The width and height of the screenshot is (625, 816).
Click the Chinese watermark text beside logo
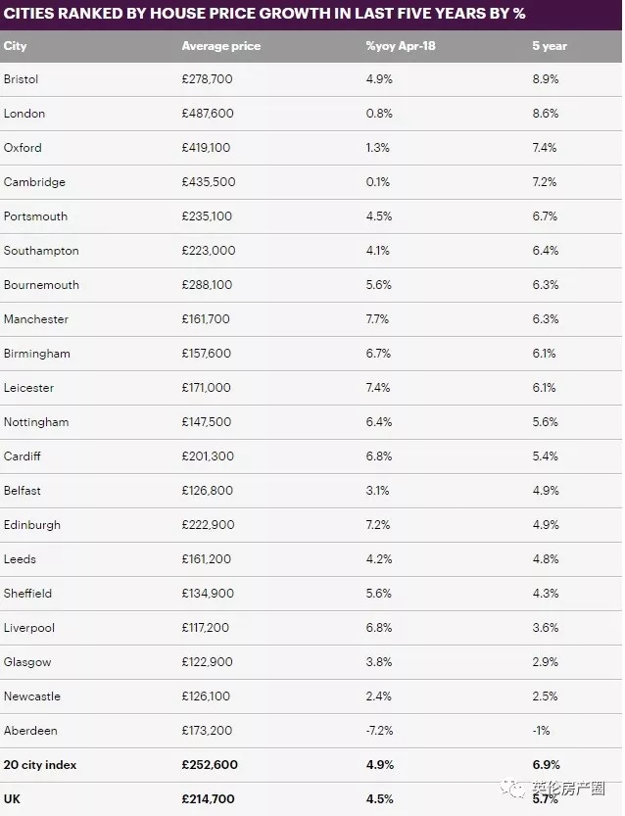(568, 788)
